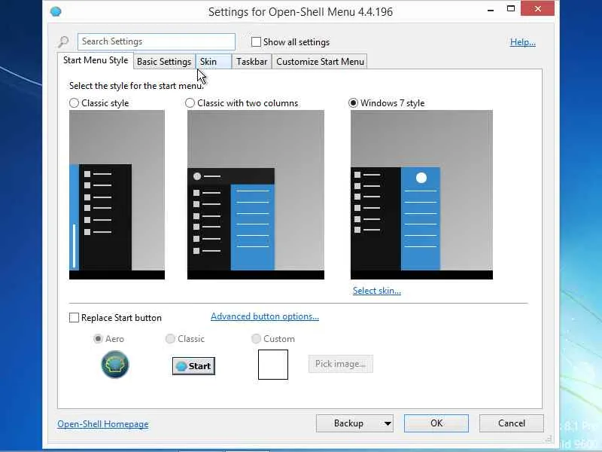The width and height of the screenshot is (602, 452).
Task: Click the Open-Shell window title icon
Action: tap(56, 11)
